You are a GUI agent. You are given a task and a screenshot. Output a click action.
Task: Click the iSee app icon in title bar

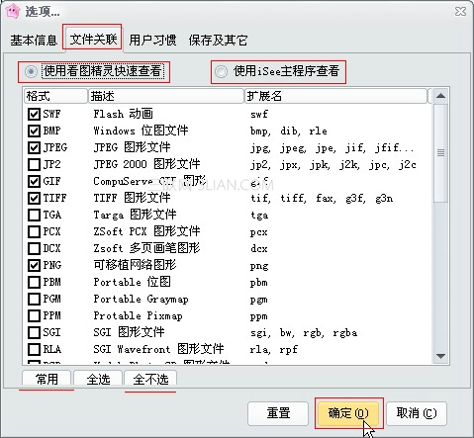pos(13,11)
